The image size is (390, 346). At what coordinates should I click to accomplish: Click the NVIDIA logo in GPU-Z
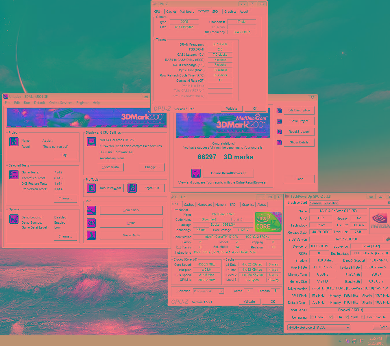tap(380, 221)
